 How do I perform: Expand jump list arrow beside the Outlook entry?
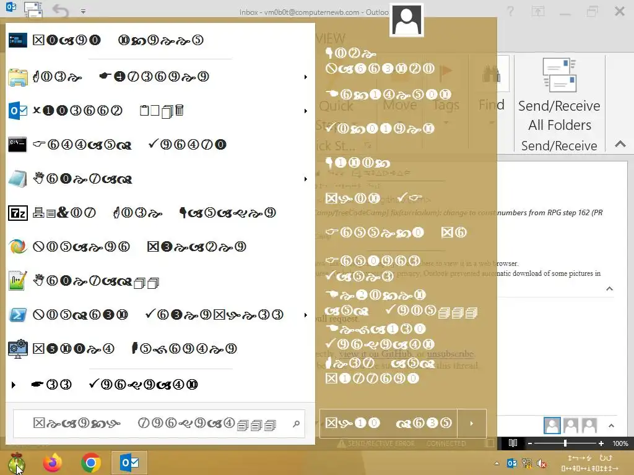(306, 111)
